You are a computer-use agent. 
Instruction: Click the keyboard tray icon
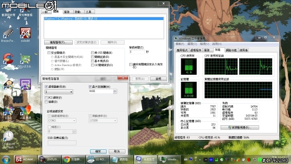(186, 159)
